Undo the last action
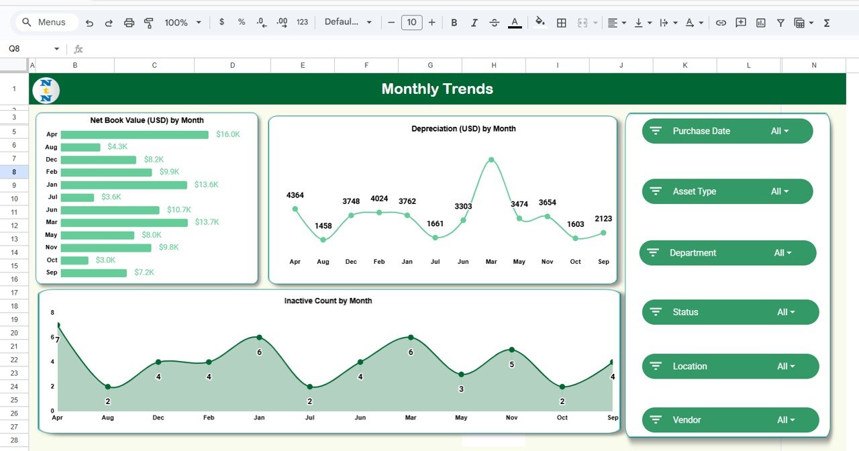859x451 pixels. click(89, 22)
